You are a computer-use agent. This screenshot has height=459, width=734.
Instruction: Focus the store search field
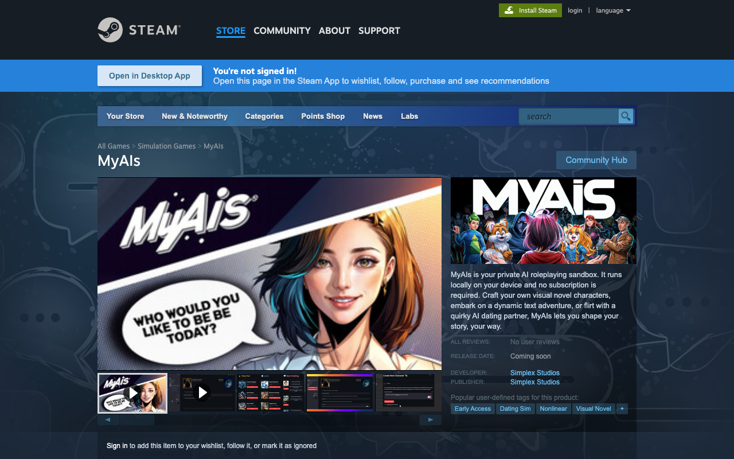pos(568,116)
